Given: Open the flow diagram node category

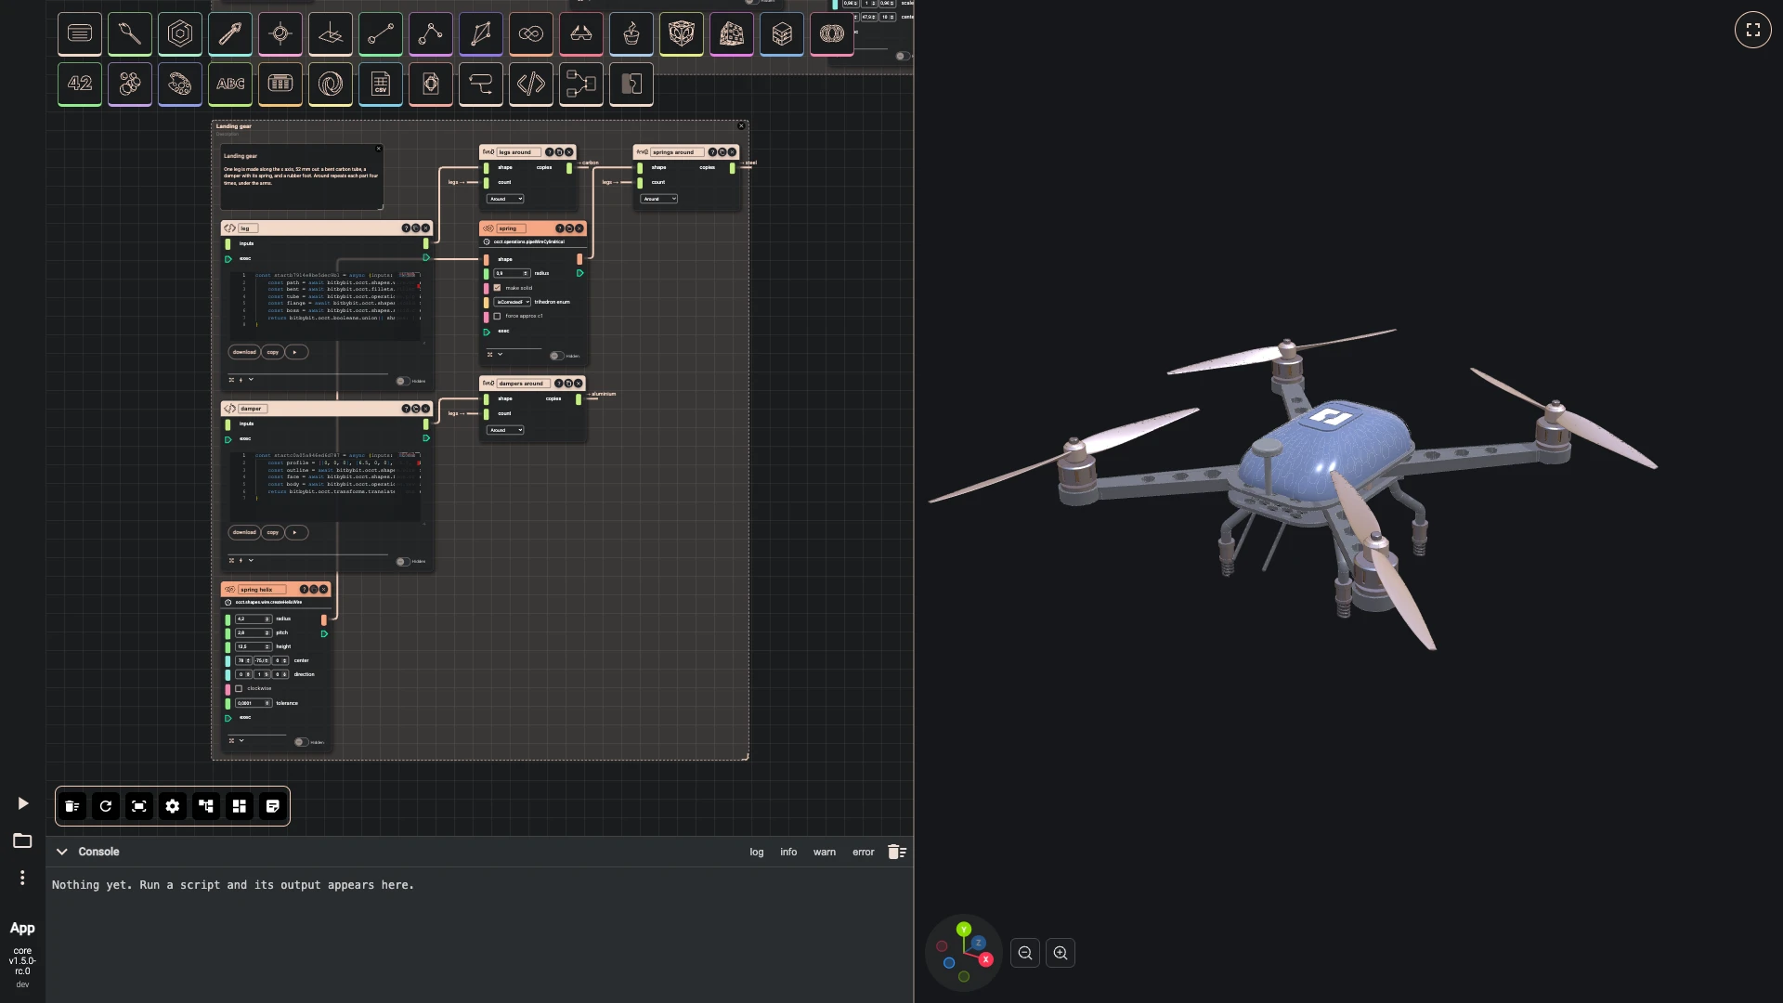Looking at the screenshot, I should pyautogui.click(x=581, y=85).
